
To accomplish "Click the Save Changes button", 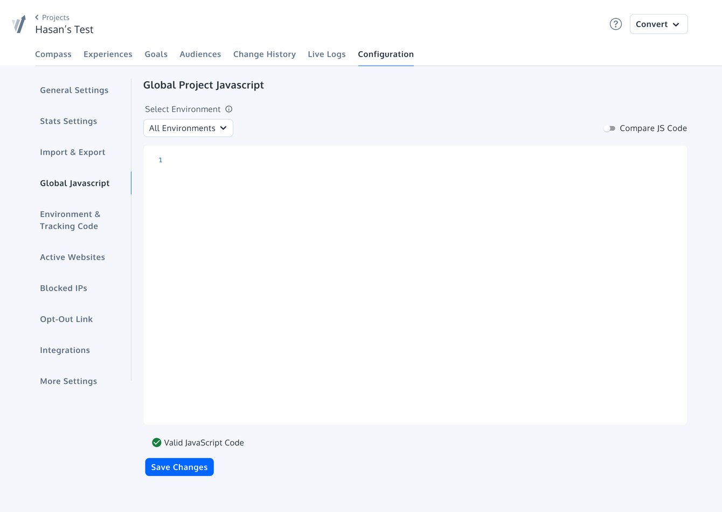I will coord(179,467).
